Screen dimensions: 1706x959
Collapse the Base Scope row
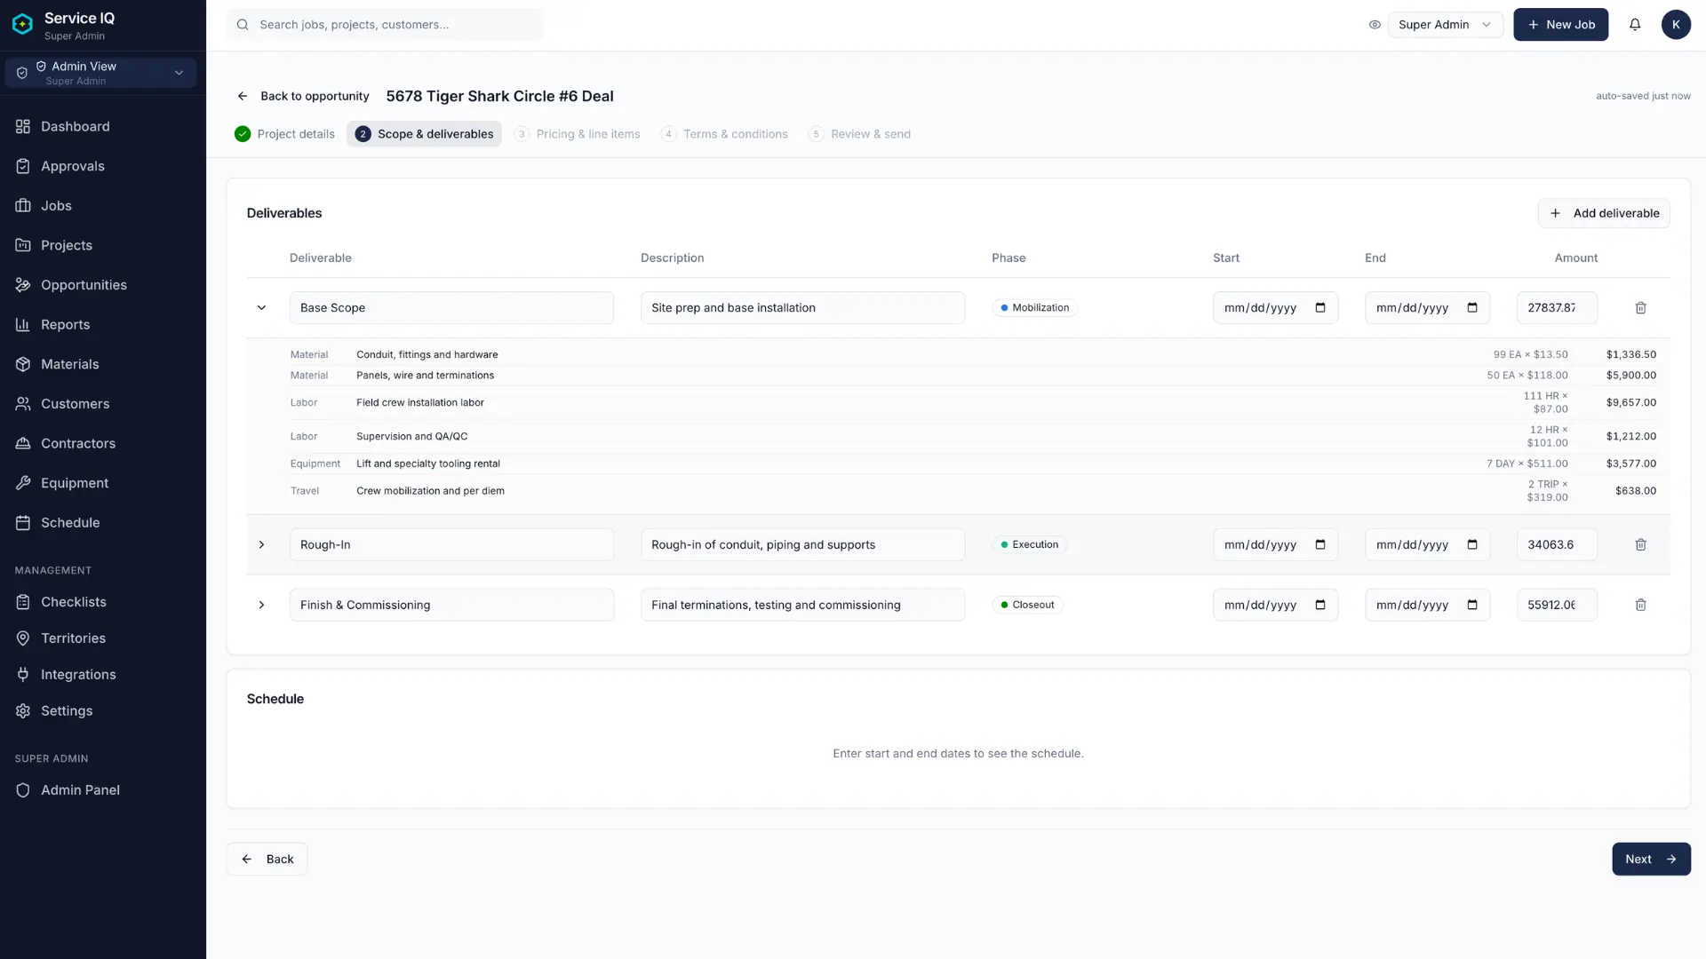click(x=261, y=308)
